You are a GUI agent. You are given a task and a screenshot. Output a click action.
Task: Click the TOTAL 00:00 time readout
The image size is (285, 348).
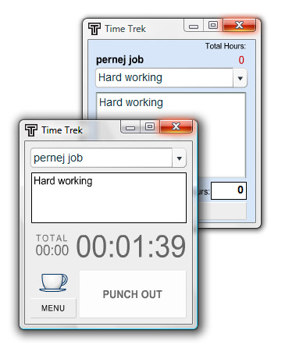[52, 245]
